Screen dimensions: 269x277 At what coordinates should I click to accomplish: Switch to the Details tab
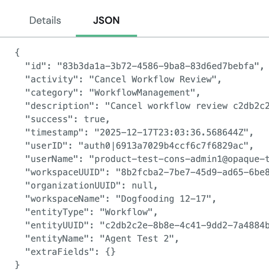click(x=45, y=20)
